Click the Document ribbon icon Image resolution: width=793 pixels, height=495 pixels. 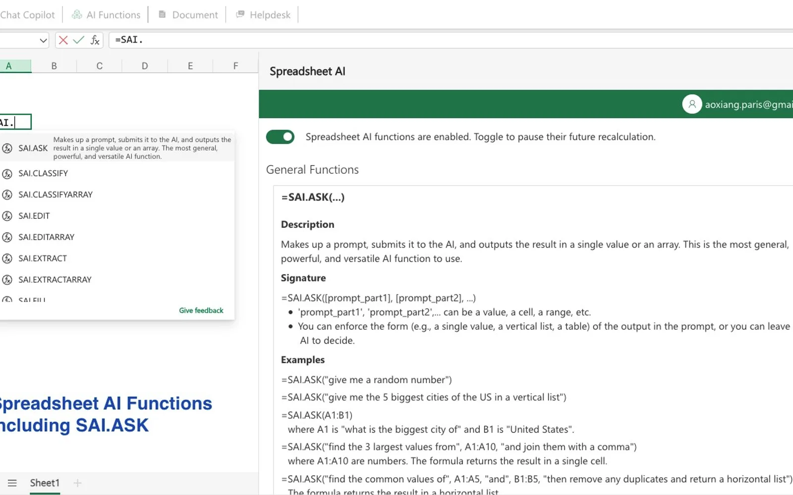coord(162,15)
